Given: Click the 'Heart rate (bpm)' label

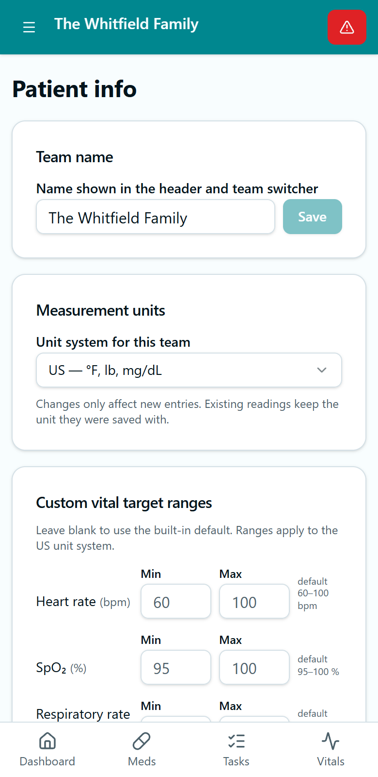Looking at the screenshot, I should pos(83,602).
